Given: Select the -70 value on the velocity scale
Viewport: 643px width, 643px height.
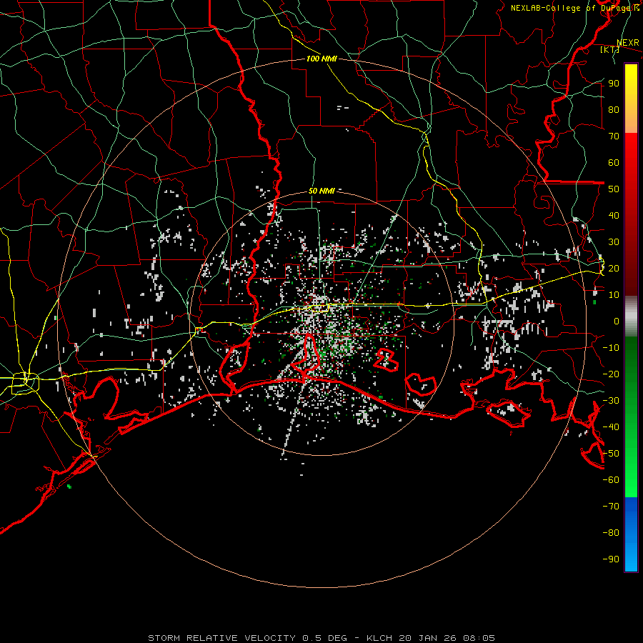Looking at the screenshot, I should click(x=611, y=507).
